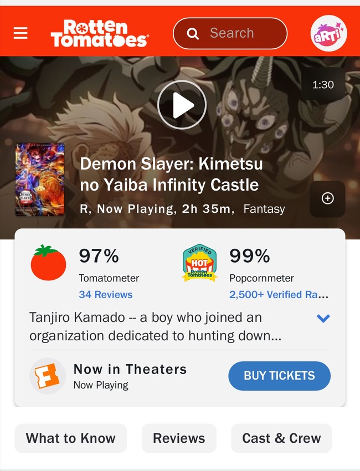The height and width of the screenshot is (471, 360).
Task: Click the Rotten Tomatoes logo
Action: tap(100, 33)
